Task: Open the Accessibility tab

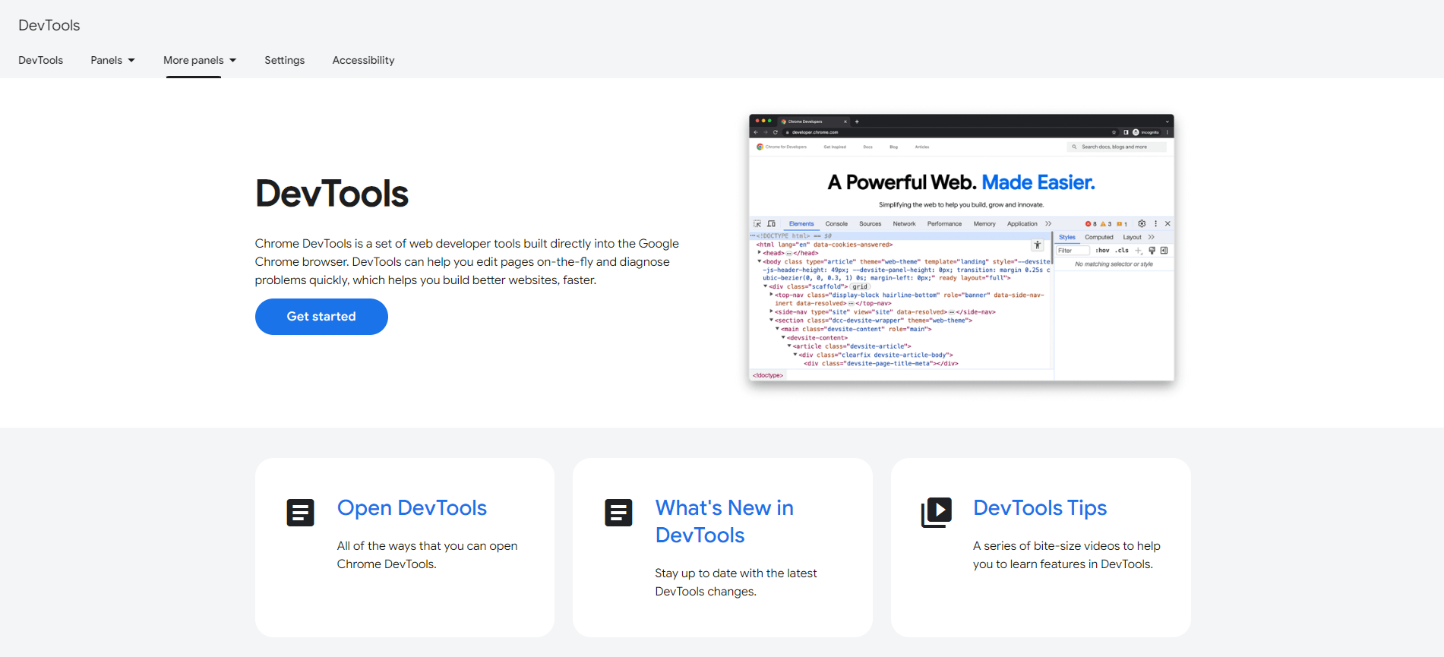Action: [363, 60]
